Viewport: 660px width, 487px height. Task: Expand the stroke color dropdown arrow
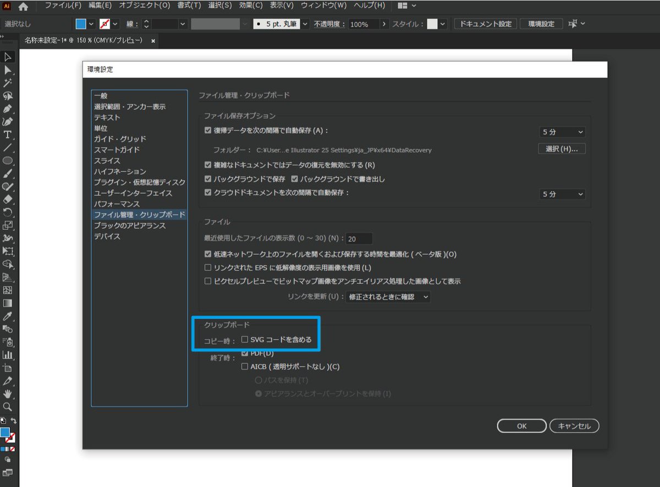pyautogui.click(x=116, y=24)
